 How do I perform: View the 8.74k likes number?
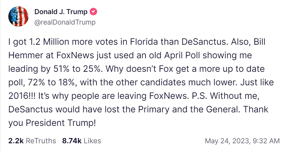[x=72, y=141]
